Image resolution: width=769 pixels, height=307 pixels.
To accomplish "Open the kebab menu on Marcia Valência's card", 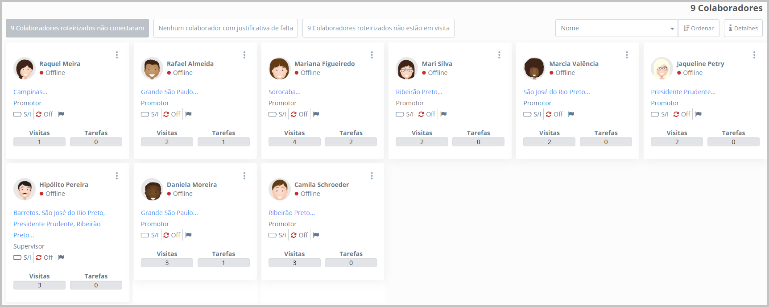I will click(627, 55).
